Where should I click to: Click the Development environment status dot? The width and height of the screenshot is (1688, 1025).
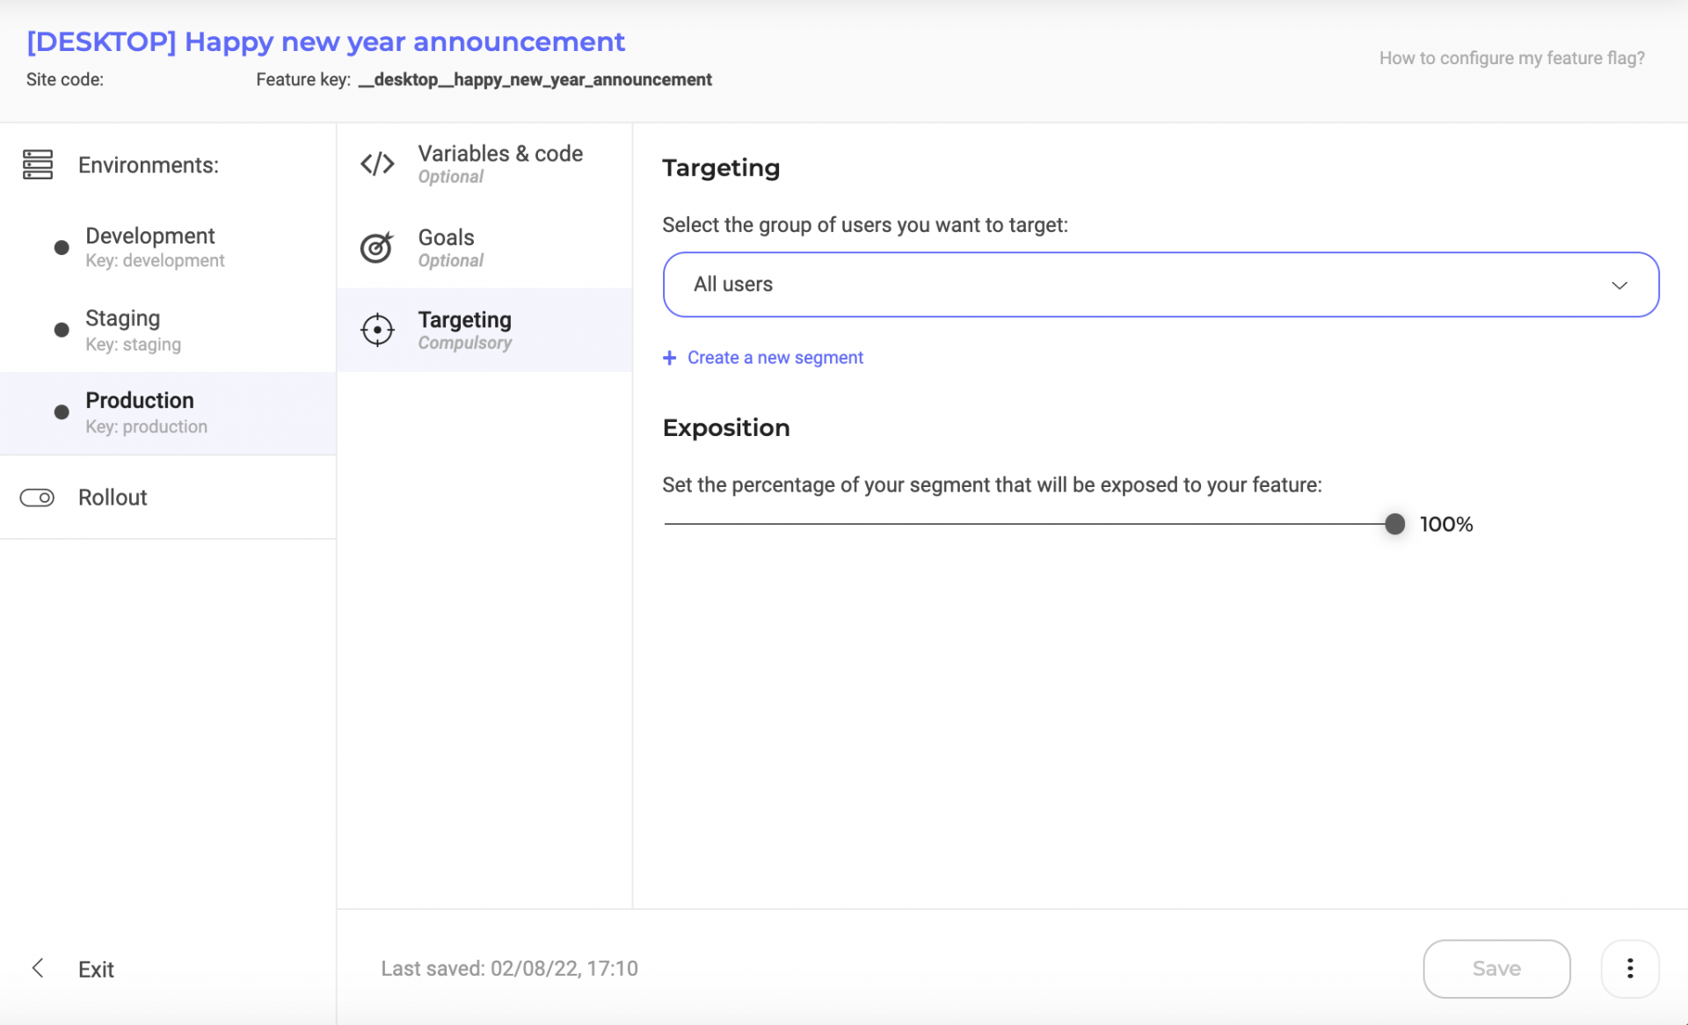(x=62, y=247)
